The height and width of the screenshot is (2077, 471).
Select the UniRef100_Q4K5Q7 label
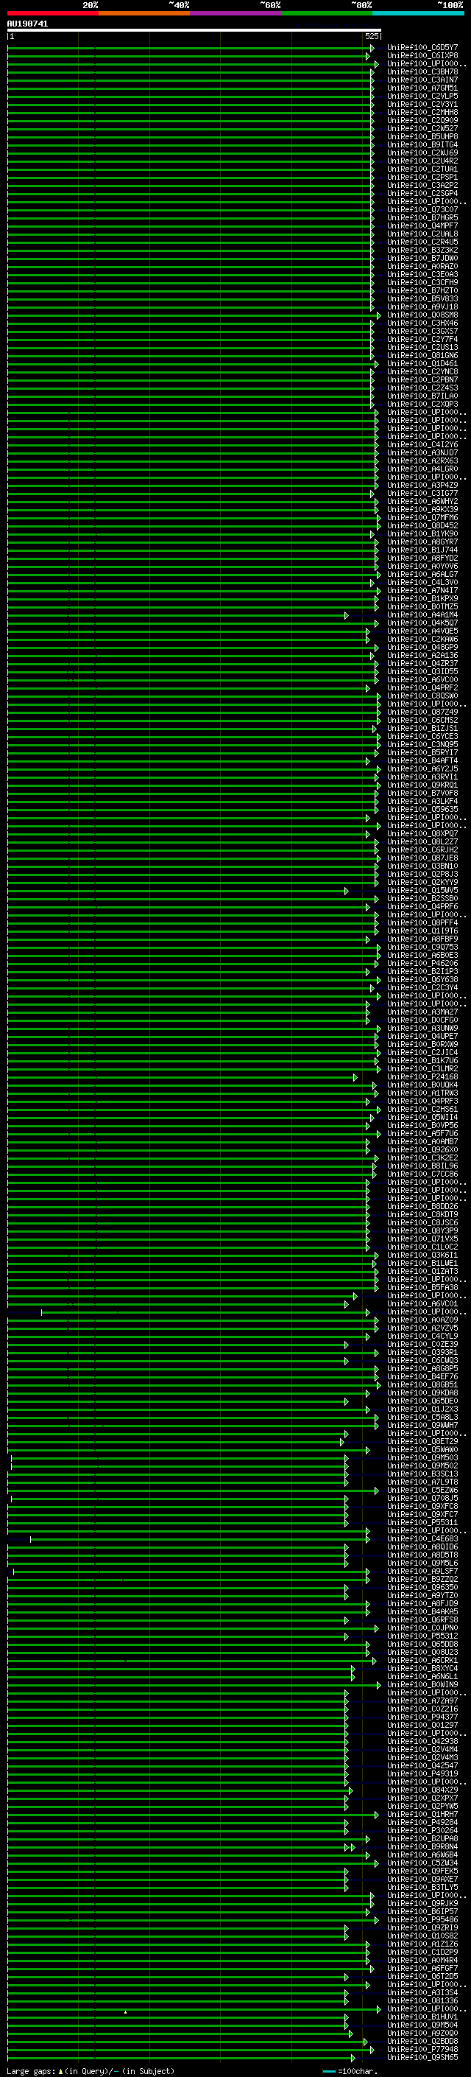[x=422, y=623]
